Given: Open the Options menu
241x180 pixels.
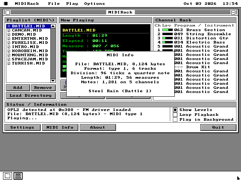Looking at the screenshot, I should point(95,3).
